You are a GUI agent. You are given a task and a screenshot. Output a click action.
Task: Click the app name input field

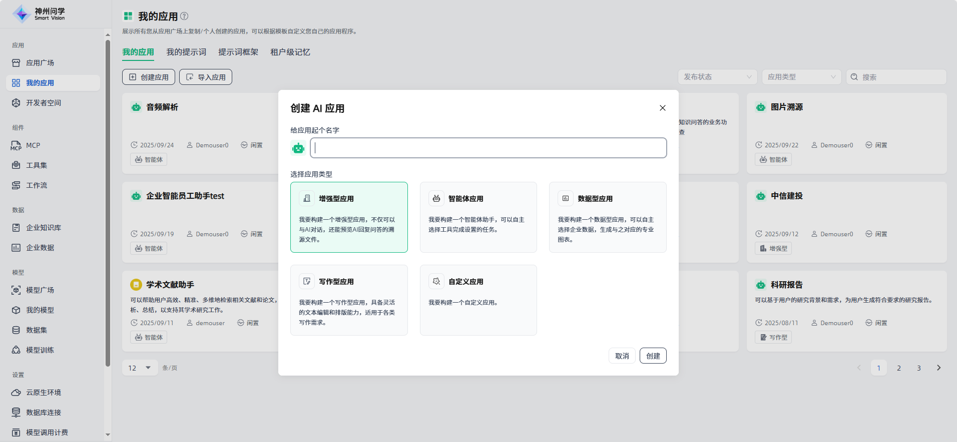pos(489,148)
